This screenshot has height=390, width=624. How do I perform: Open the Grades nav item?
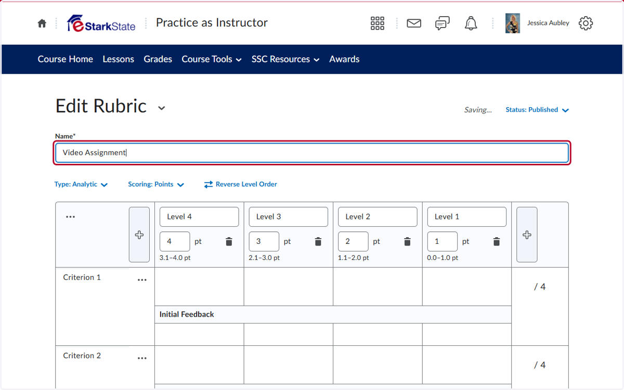point(158,59)
